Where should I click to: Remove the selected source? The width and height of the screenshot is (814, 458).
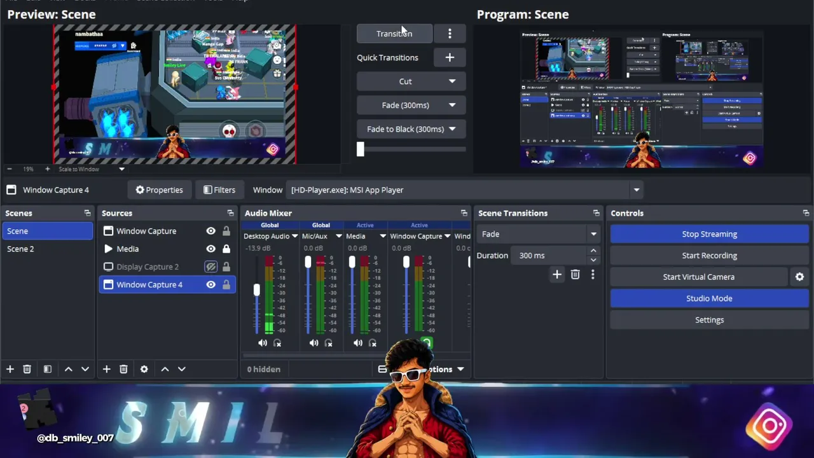(x=123, y=369)
